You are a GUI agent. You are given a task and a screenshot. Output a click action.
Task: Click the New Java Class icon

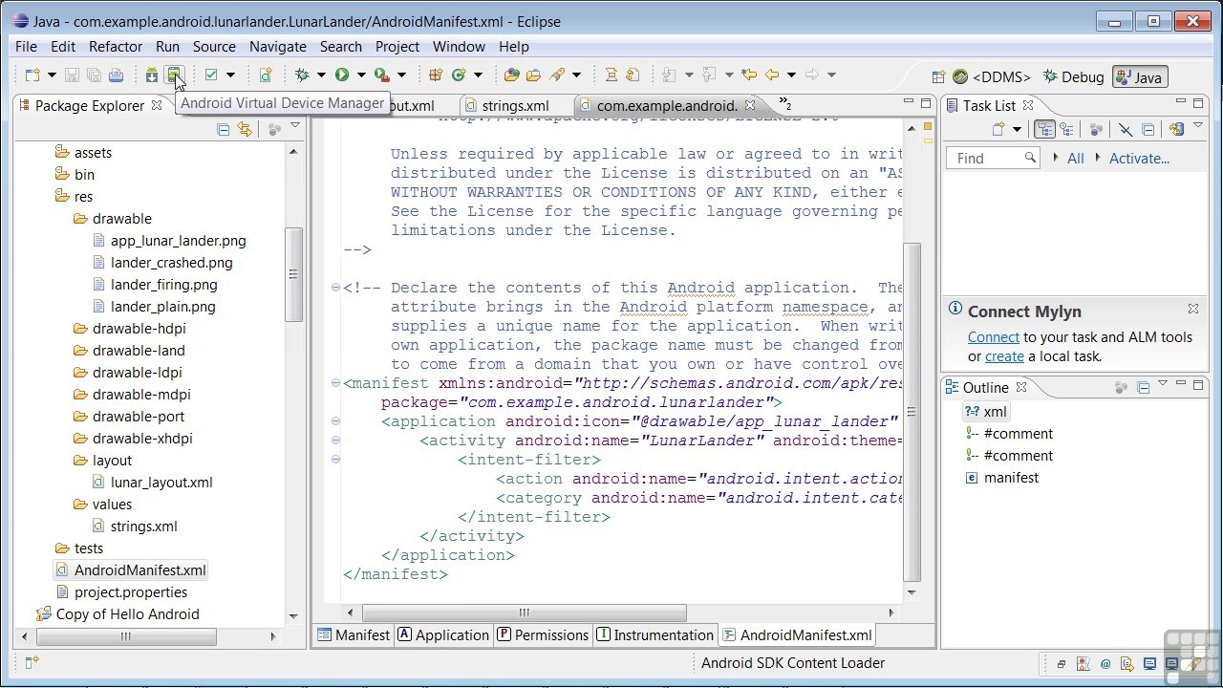click(458, 75)
